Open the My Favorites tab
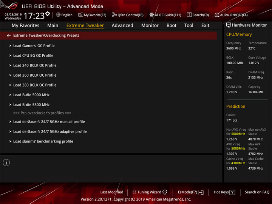 point(26,26)
